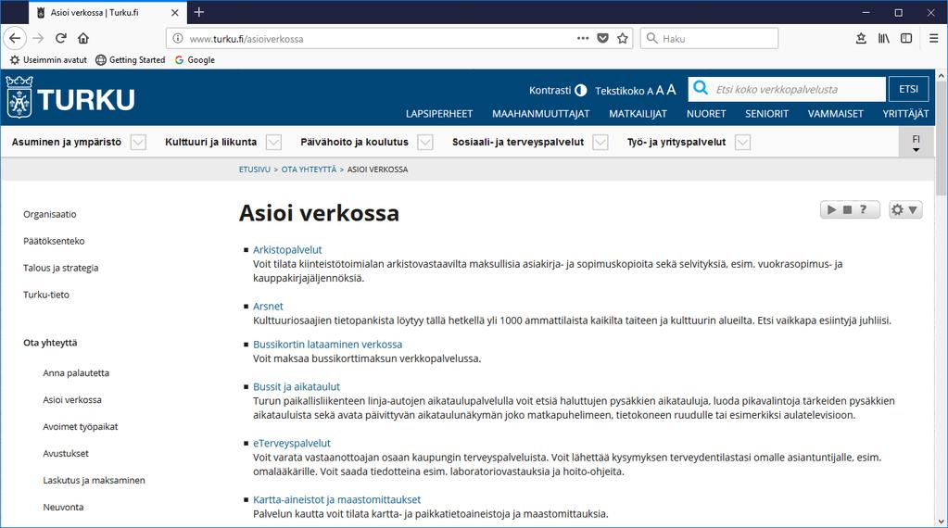
Task: Click the browser Haku search box
Action: coord(709,38)
